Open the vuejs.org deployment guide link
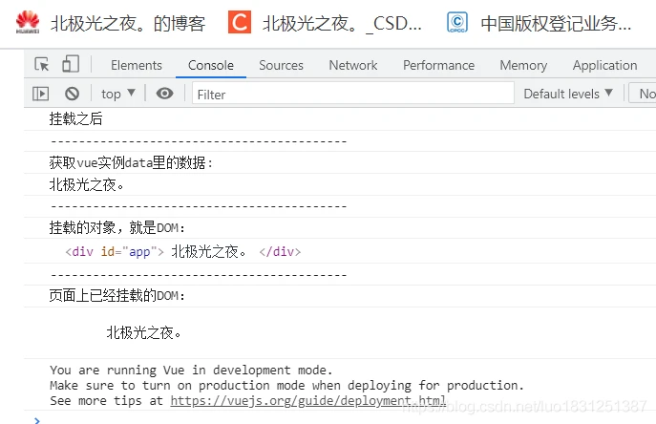The image size is (656, 424). (x=307, y=400)
